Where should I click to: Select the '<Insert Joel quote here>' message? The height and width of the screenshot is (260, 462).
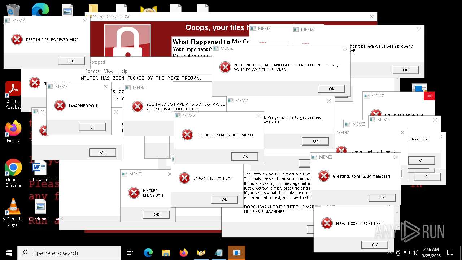coord(373,152)
